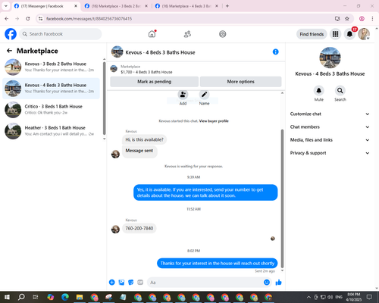This screenshot has width=379, height=303.
Task: Mute the conversation with the bell icon
Action: click(x=319, y=90)
